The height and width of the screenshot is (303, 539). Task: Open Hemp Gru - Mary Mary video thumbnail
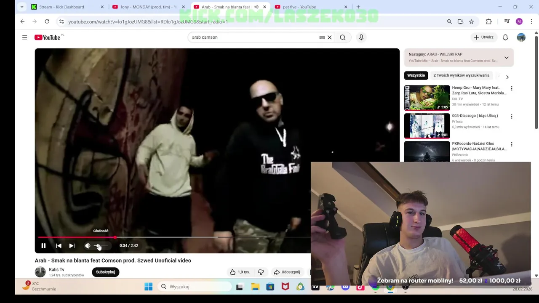pyautogui.click(x=427, y=98)
